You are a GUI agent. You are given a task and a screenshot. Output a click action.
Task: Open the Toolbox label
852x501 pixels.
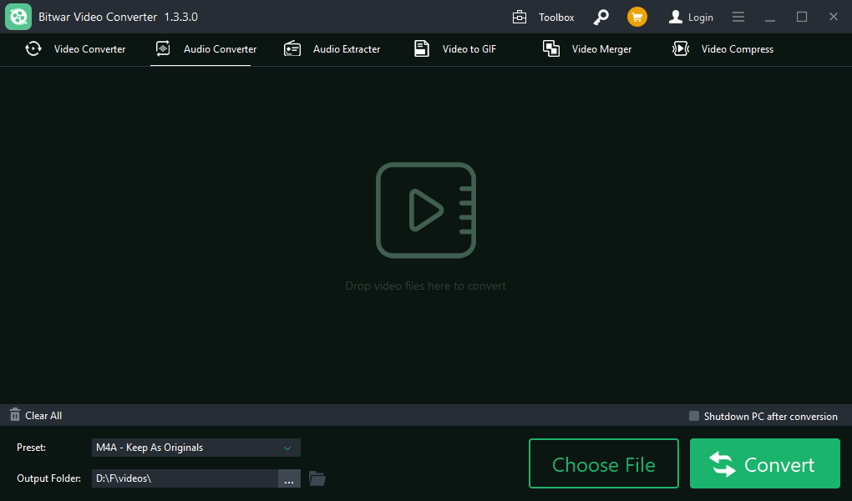556,18
